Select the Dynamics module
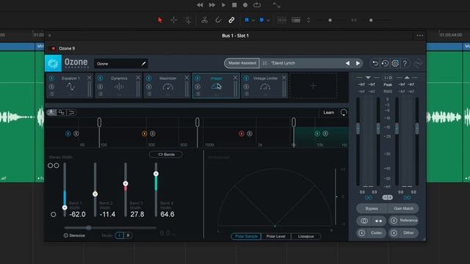 point(119,87)
